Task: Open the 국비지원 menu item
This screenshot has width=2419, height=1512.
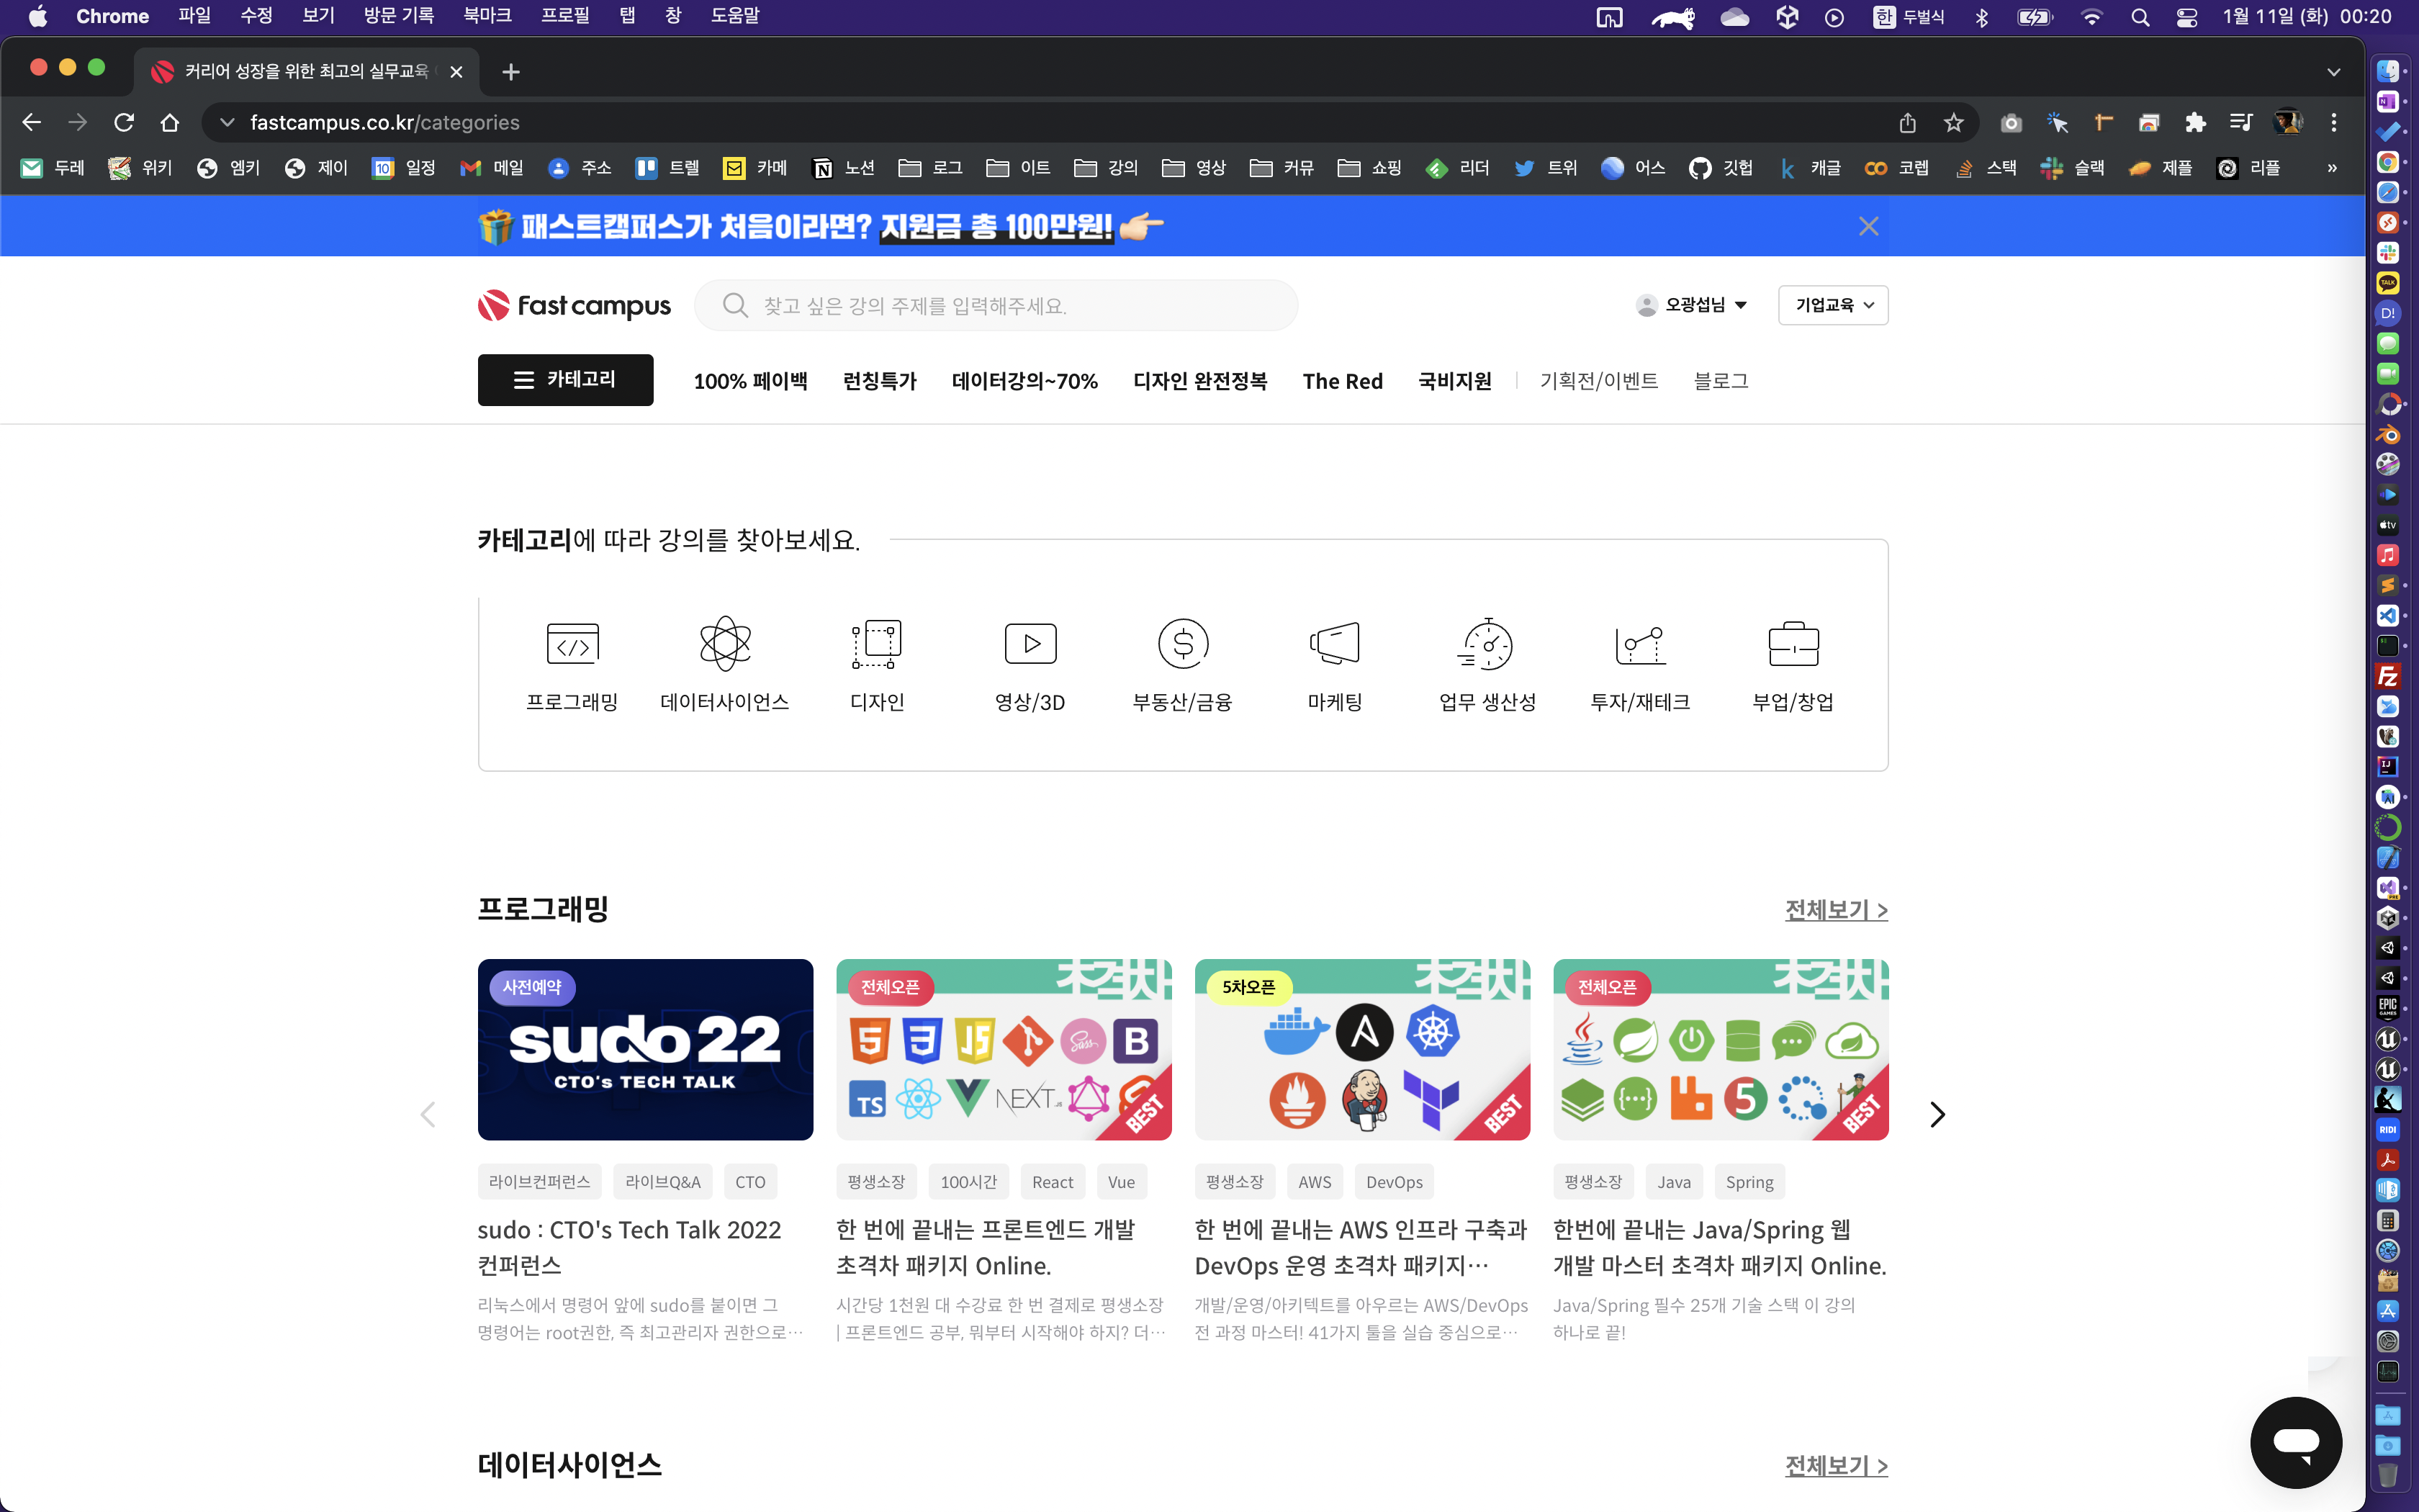Action: point(1454,381)
